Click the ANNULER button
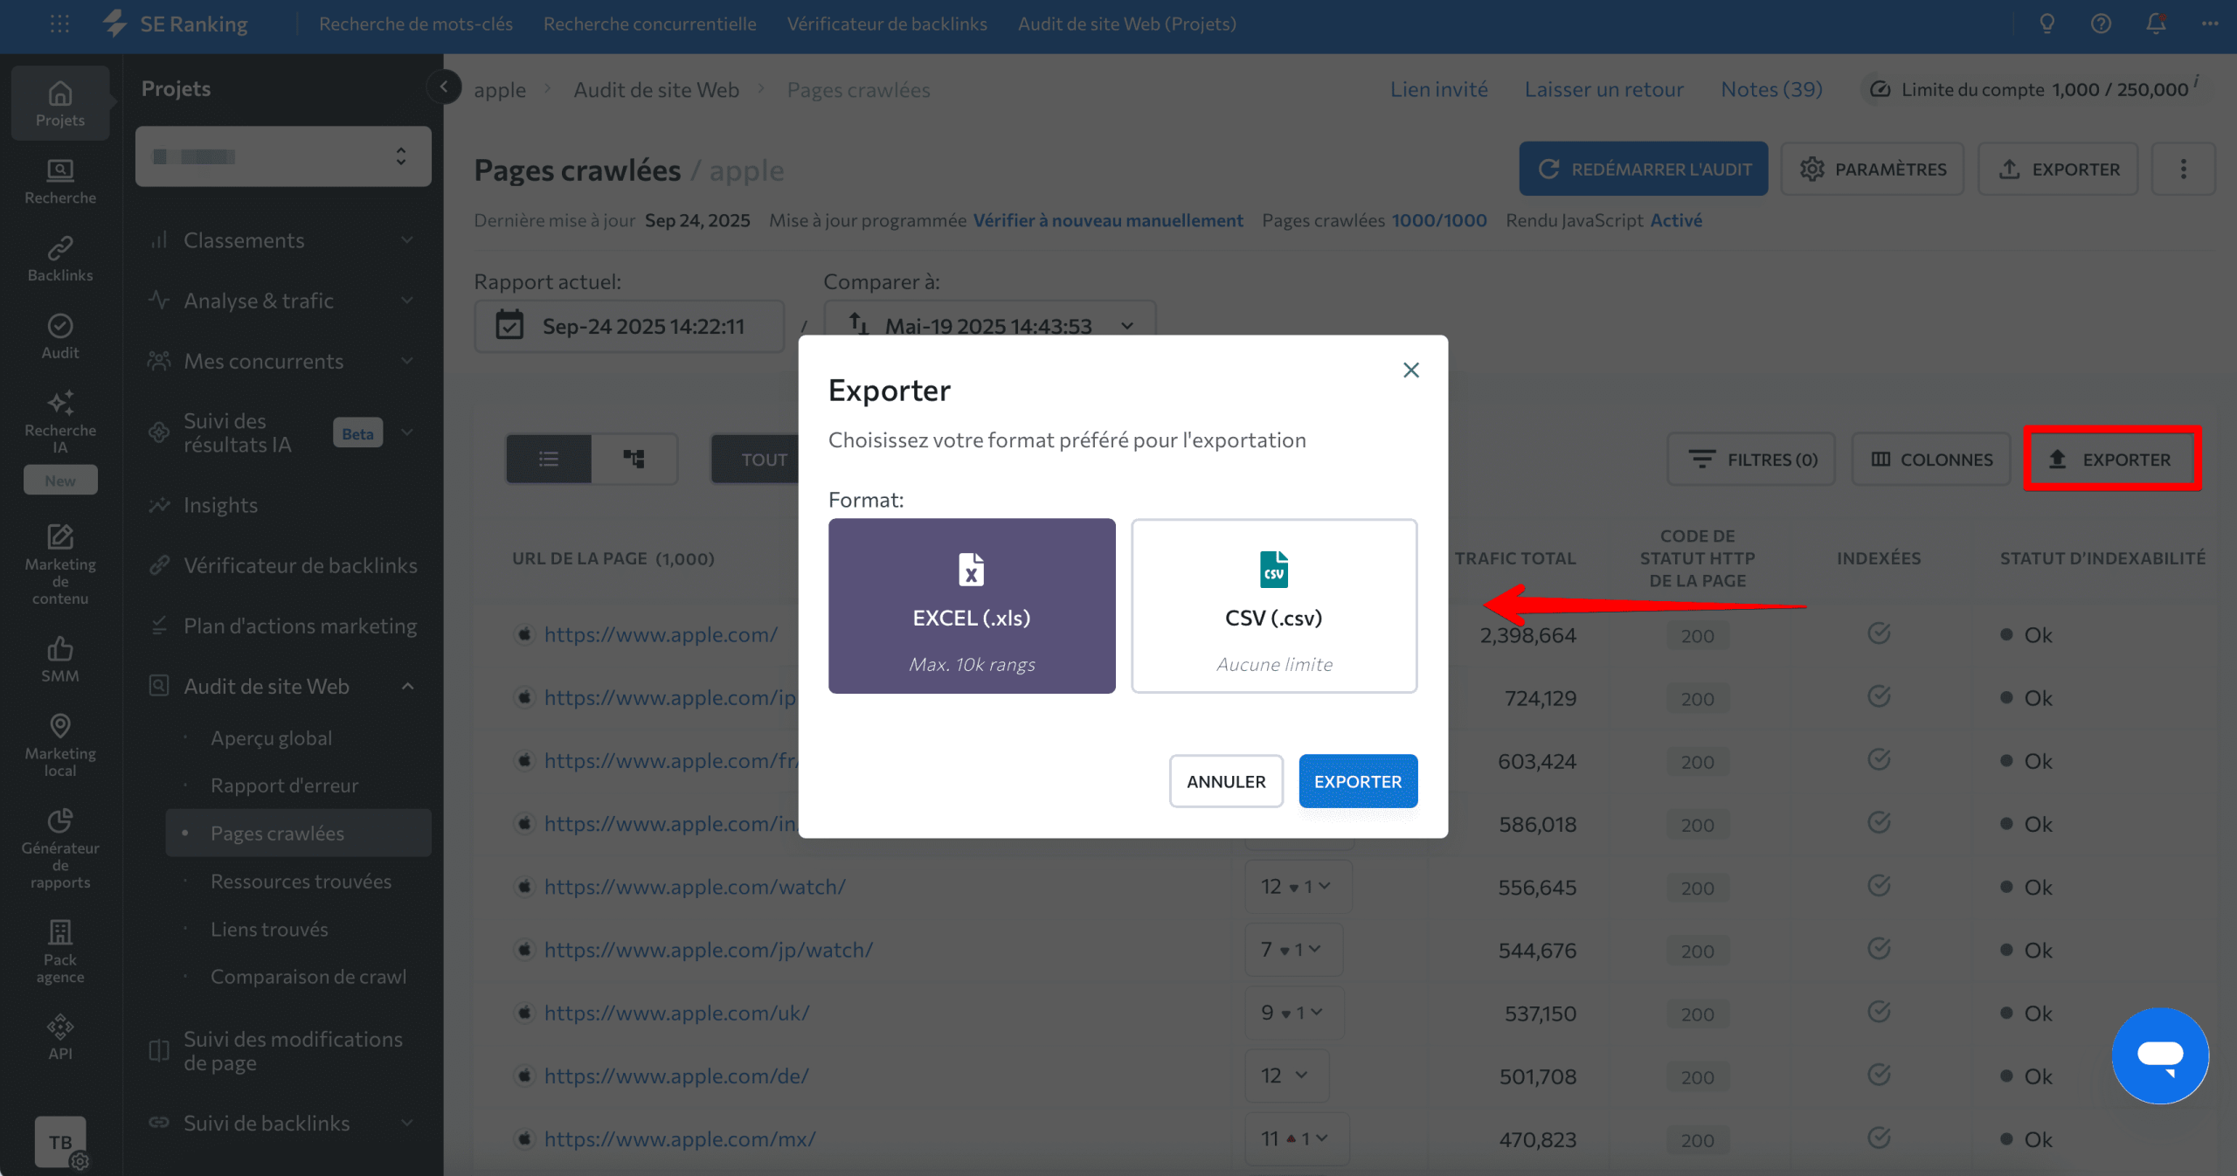Viewport: 2237px width, 1176px height. point(1225,781)
